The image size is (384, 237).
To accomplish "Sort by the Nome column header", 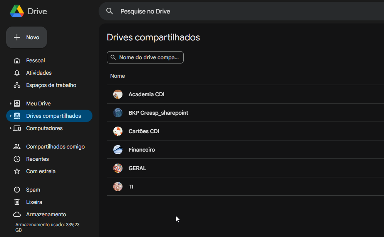I will pyautogui.click(x=117, y=76).
